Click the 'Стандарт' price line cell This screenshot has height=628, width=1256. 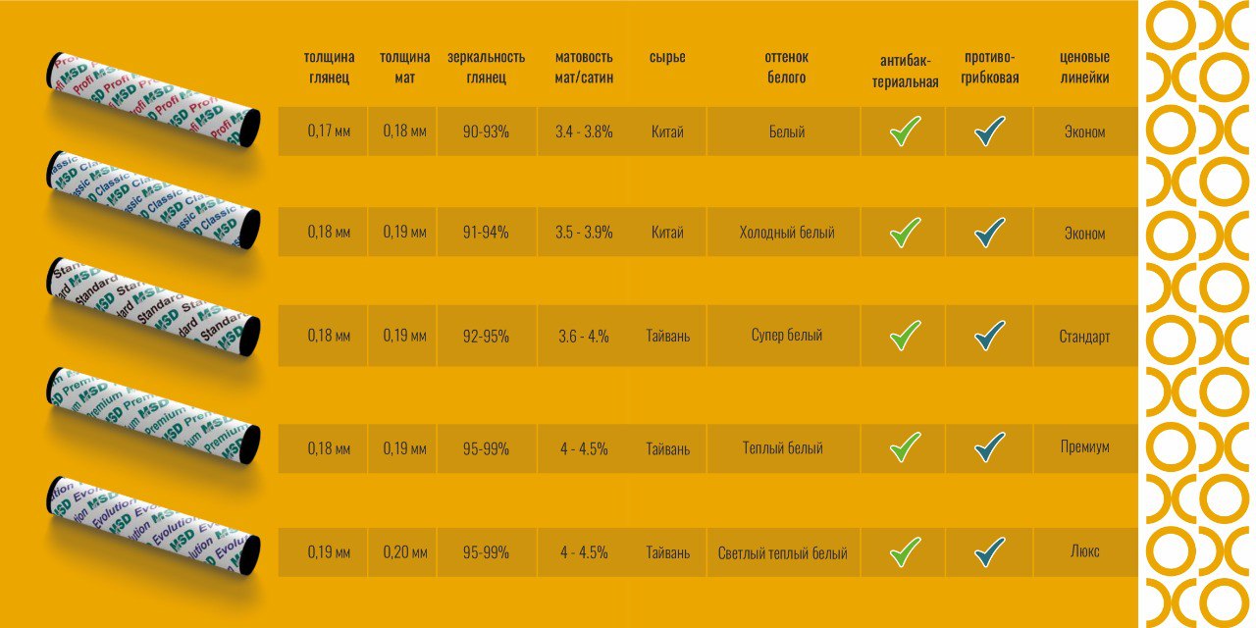point(1084,337)
